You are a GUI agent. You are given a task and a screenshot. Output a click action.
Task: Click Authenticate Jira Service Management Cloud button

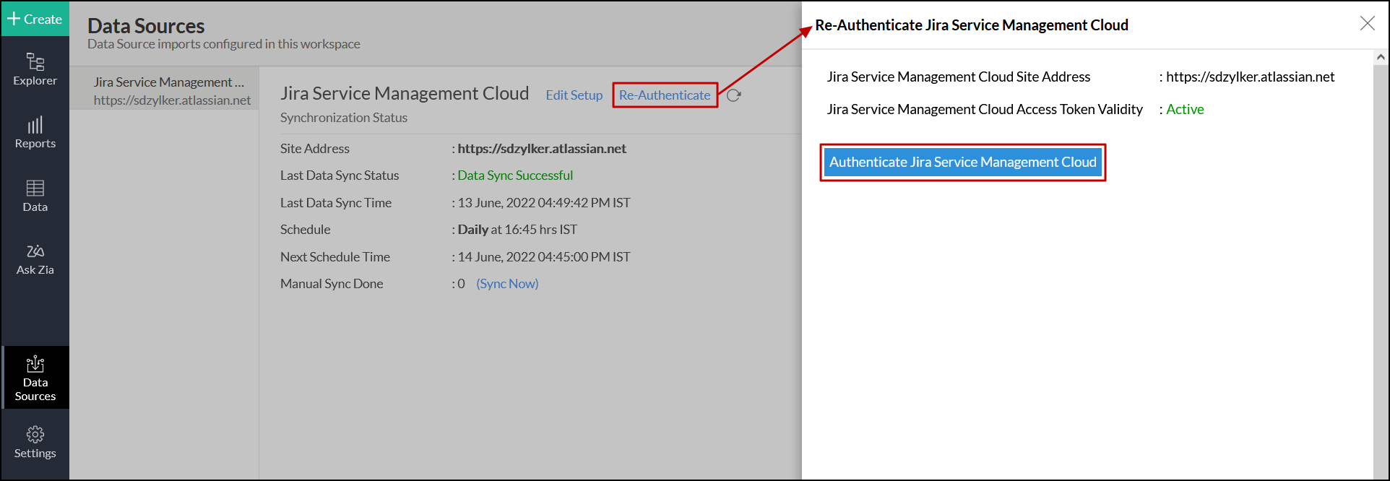(x=962, y=162)
